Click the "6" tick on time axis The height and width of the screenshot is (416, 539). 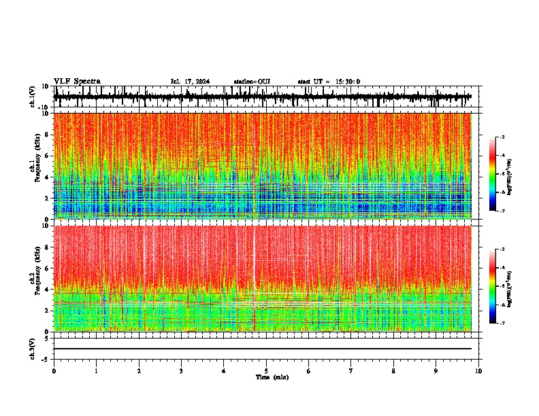pos(308,371)
